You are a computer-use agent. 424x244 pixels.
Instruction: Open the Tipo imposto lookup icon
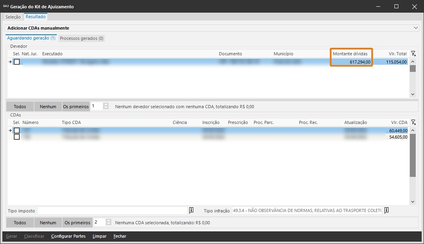pos(191,210)
